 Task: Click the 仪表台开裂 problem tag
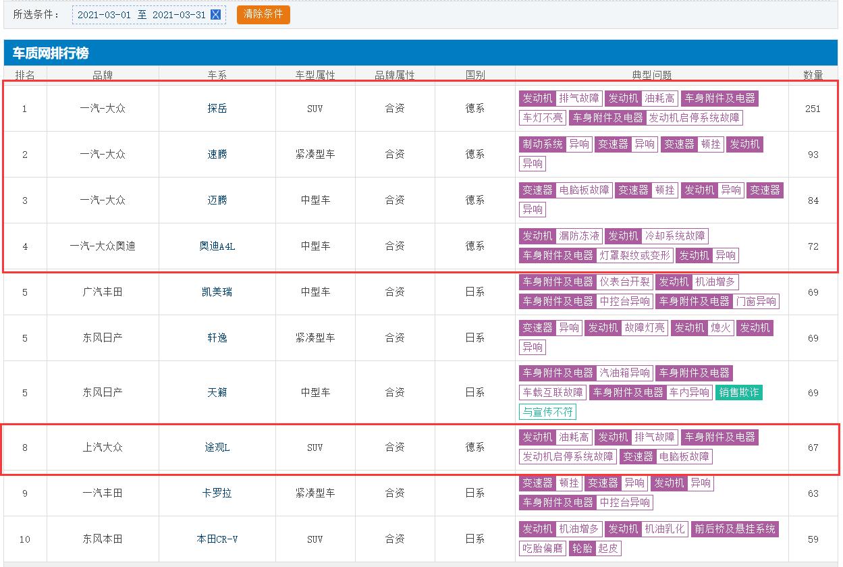pos(624,282)
